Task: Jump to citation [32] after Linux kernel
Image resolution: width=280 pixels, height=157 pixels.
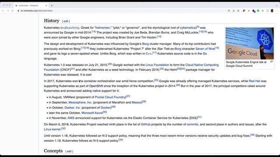Action: coord(63,129)
